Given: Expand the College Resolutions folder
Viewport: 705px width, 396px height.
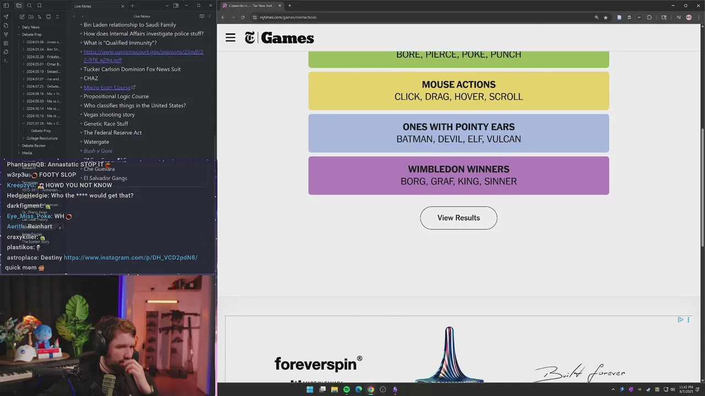Looking at the screenshot, I should click(x=42, y=138).
